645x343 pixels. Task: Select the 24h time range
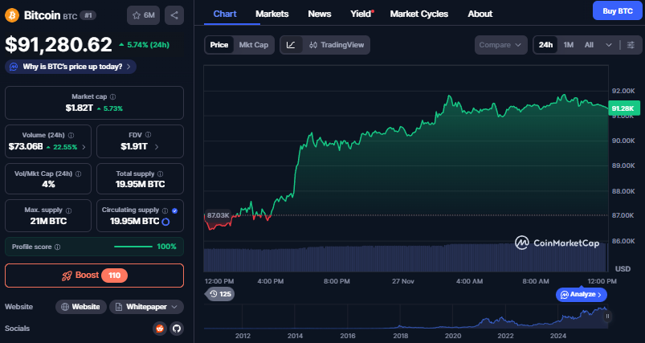(x=545, y=45)
